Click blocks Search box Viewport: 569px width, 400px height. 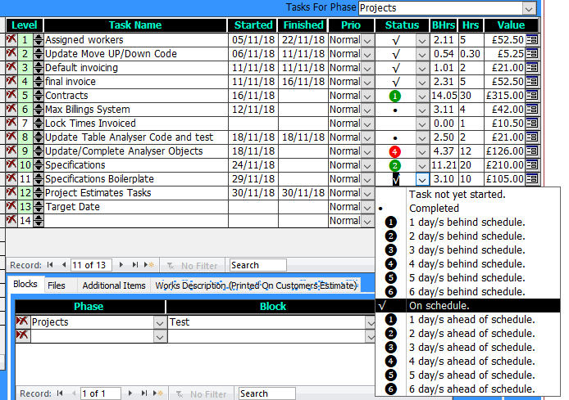[x=266, y=393]
